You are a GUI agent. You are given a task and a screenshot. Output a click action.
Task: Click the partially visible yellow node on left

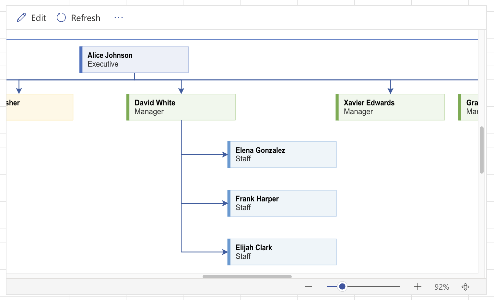40,107
